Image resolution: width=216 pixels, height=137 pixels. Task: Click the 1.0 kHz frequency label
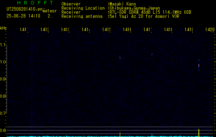click(3, 62)
